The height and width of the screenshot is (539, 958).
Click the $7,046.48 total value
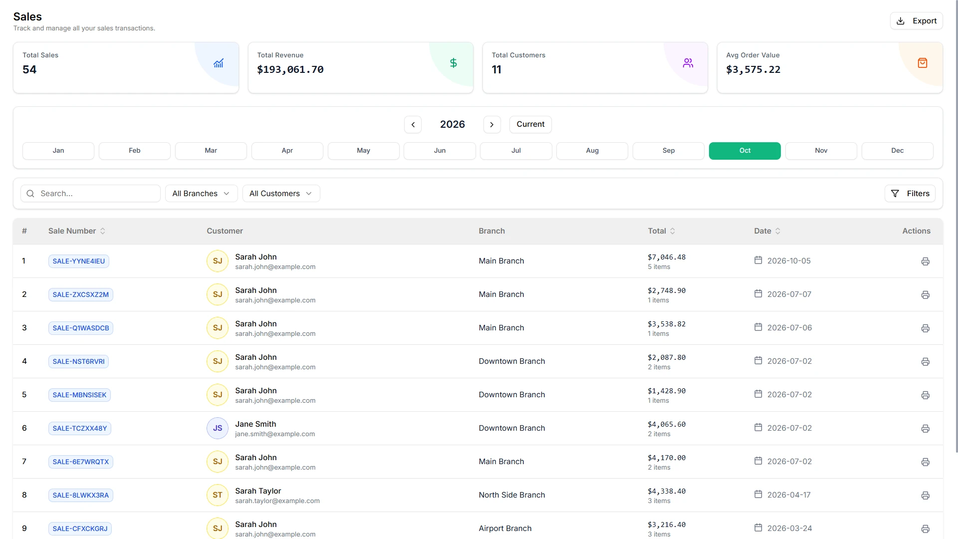[667, 258]
